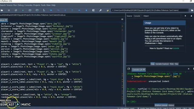Open the Search menu
194x109 pixels.
click(3, 5)
